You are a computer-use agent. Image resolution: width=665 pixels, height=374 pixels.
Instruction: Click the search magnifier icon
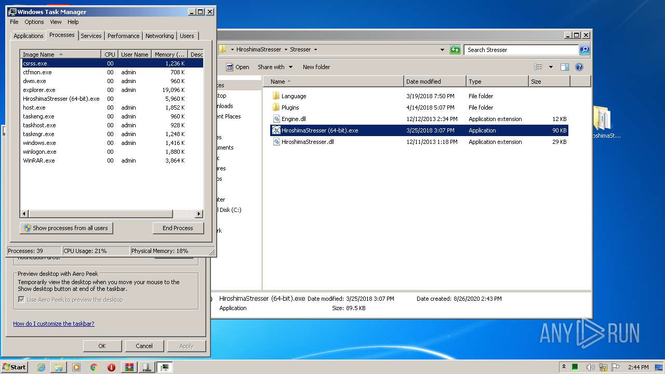pyautogui.click(x=584, y=50)
